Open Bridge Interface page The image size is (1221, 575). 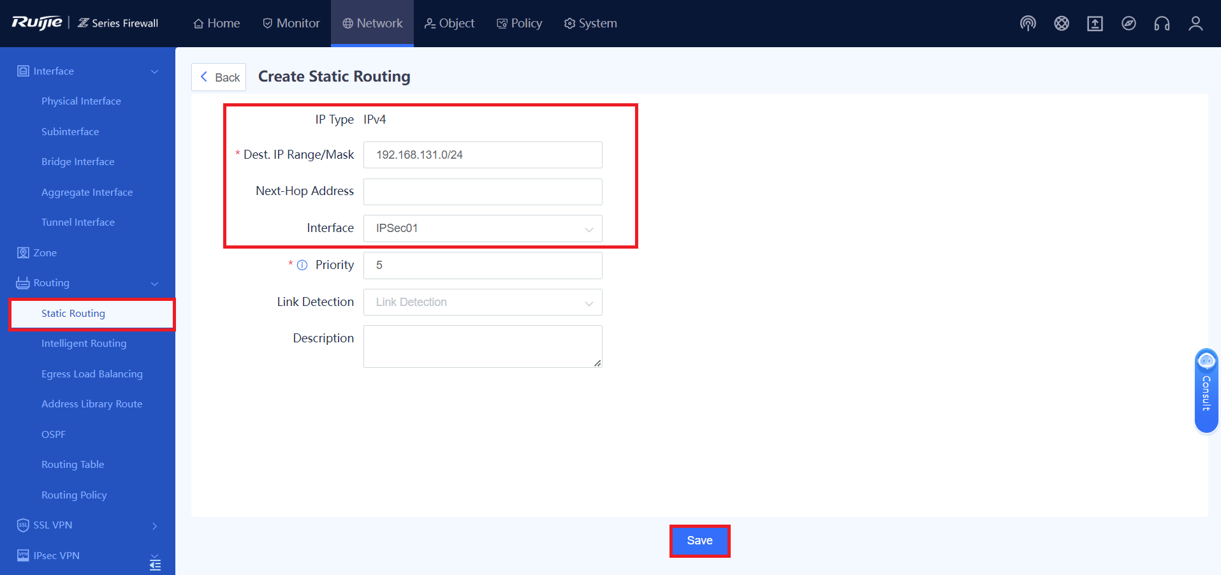(x=78, y=162)
